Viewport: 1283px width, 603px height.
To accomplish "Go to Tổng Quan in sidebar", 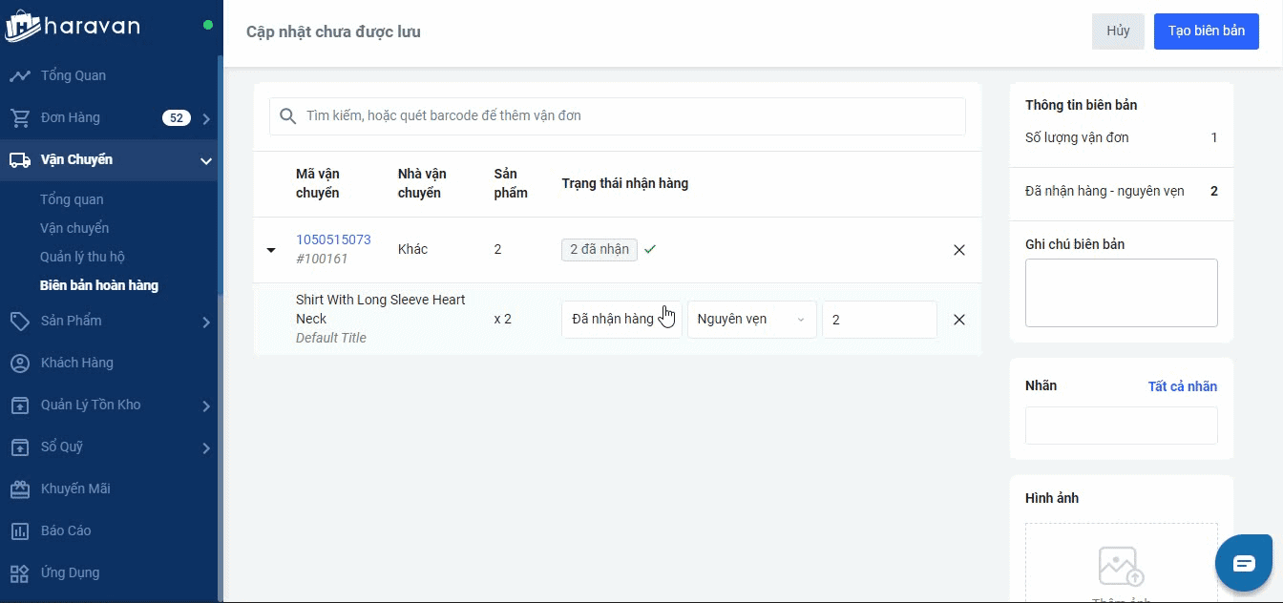I will click(73, 75).
